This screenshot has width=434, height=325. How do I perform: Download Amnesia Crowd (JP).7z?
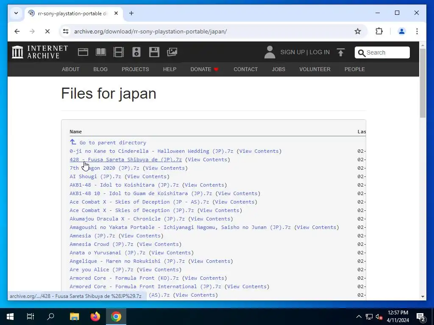(101, 244)
